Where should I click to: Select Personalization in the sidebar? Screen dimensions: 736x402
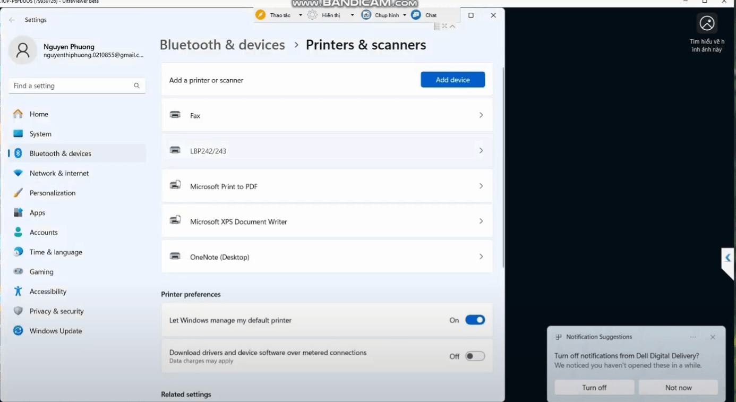pyautogui.click(x=53, y=193)
